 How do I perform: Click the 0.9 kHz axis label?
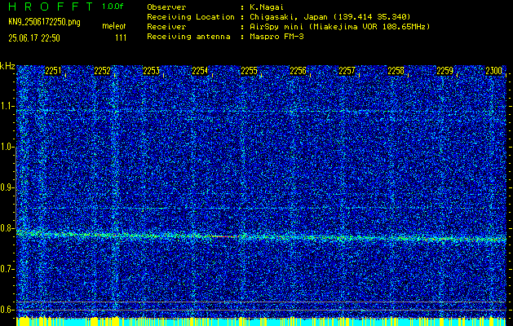pyautogui.click(x=7, y=187)
